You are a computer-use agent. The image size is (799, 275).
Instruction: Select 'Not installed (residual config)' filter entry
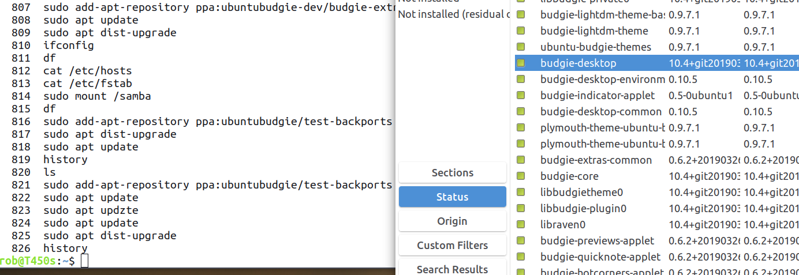(453, 14)
